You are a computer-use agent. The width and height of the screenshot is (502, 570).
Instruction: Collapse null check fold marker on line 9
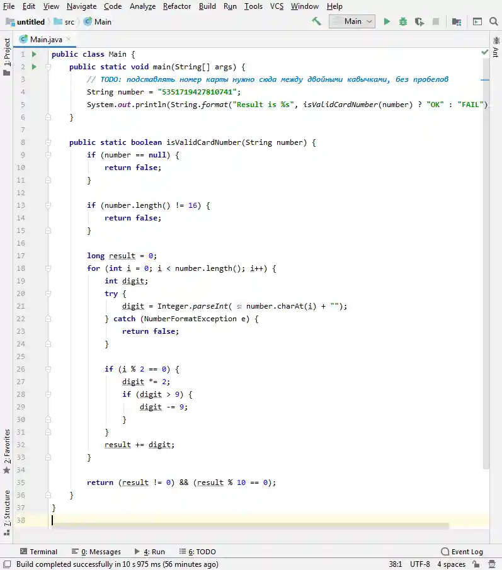tap(48, 155)
